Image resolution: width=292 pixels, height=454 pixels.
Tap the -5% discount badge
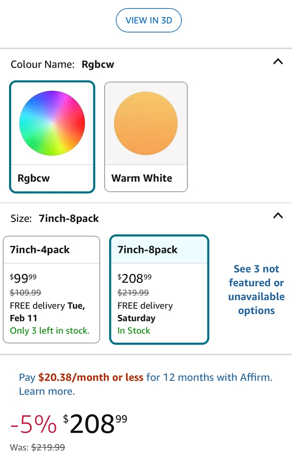(33, 424)
